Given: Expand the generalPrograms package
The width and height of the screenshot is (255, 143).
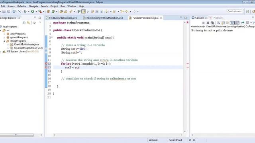Looking at the screenshot, I should [x=4, y=37].
